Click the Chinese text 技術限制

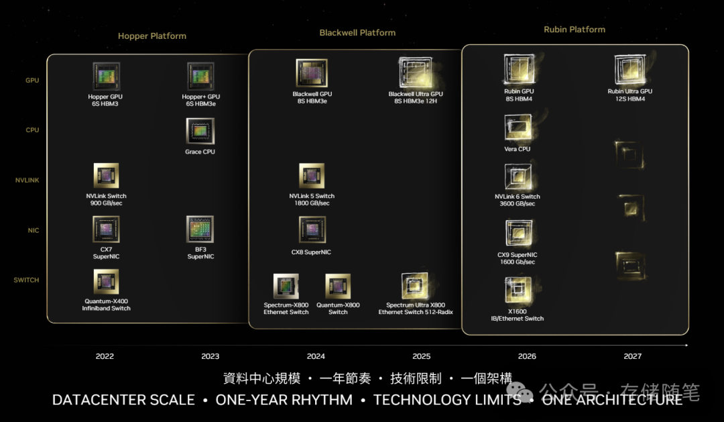pos(416,378)
